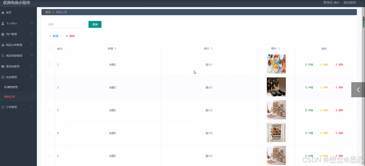365x166 pixels.
Task: Click 删除 for row 标题3
Action: click(339, 110)
